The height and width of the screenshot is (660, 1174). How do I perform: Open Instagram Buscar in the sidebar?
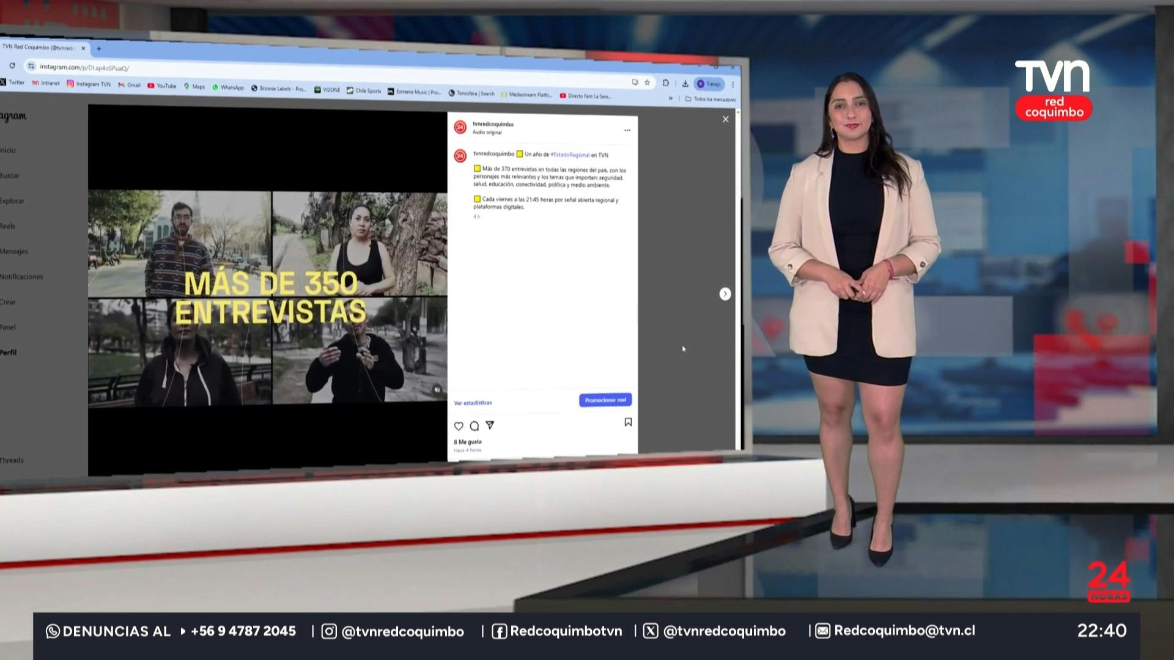[10, 176]
